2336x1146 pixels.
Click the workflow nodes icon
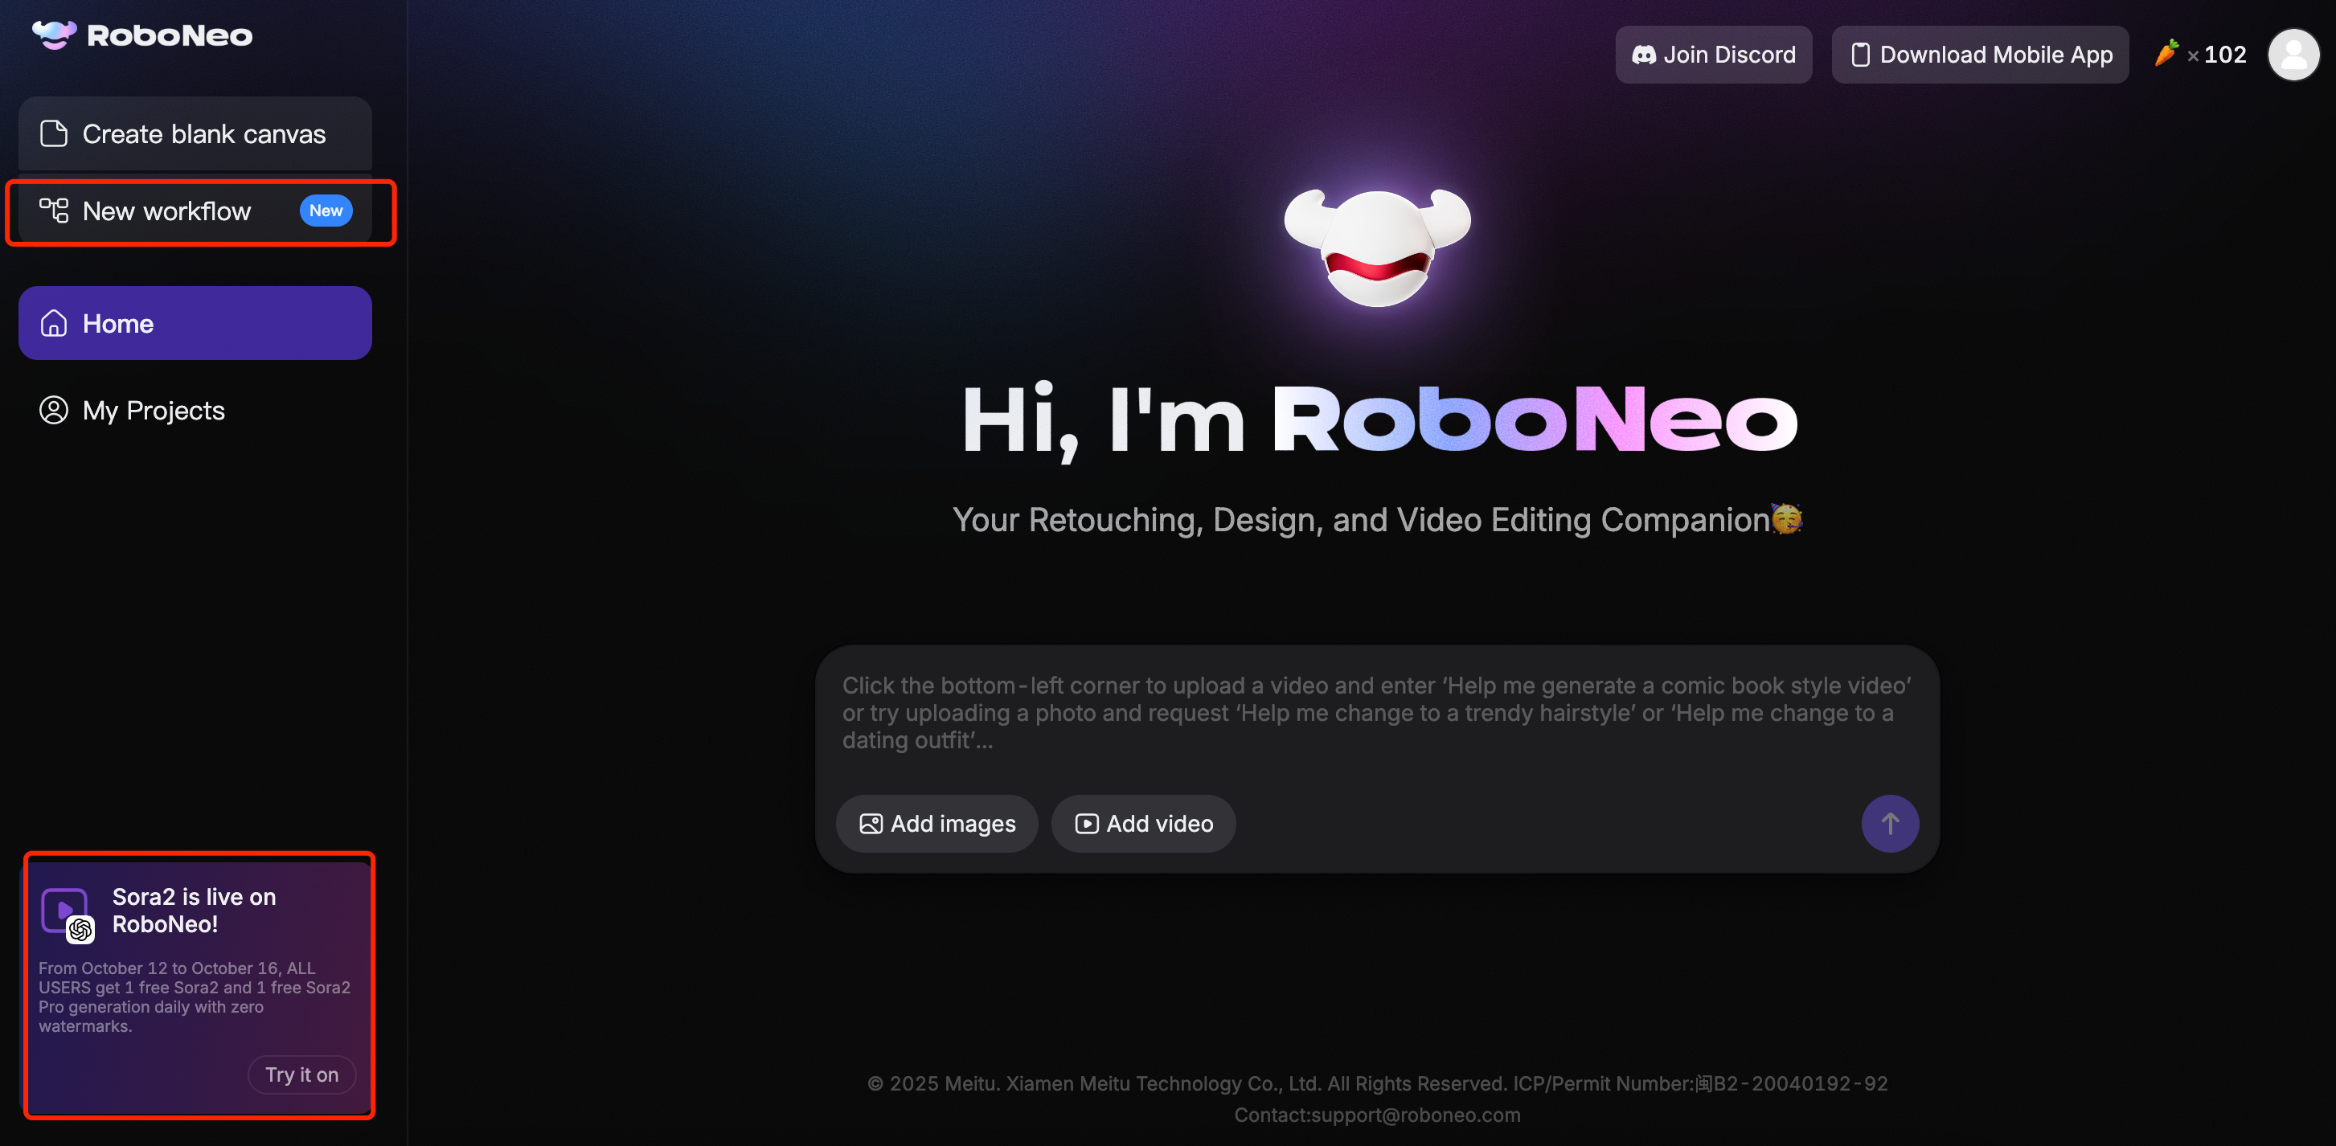point(54,211)
